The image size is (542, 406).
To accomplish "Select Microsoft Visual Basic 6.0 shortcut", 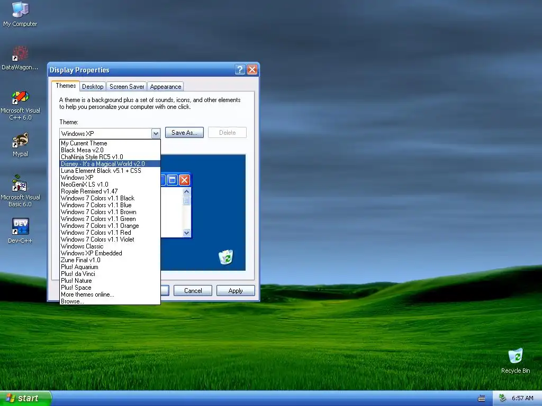I will pos(20,191).
